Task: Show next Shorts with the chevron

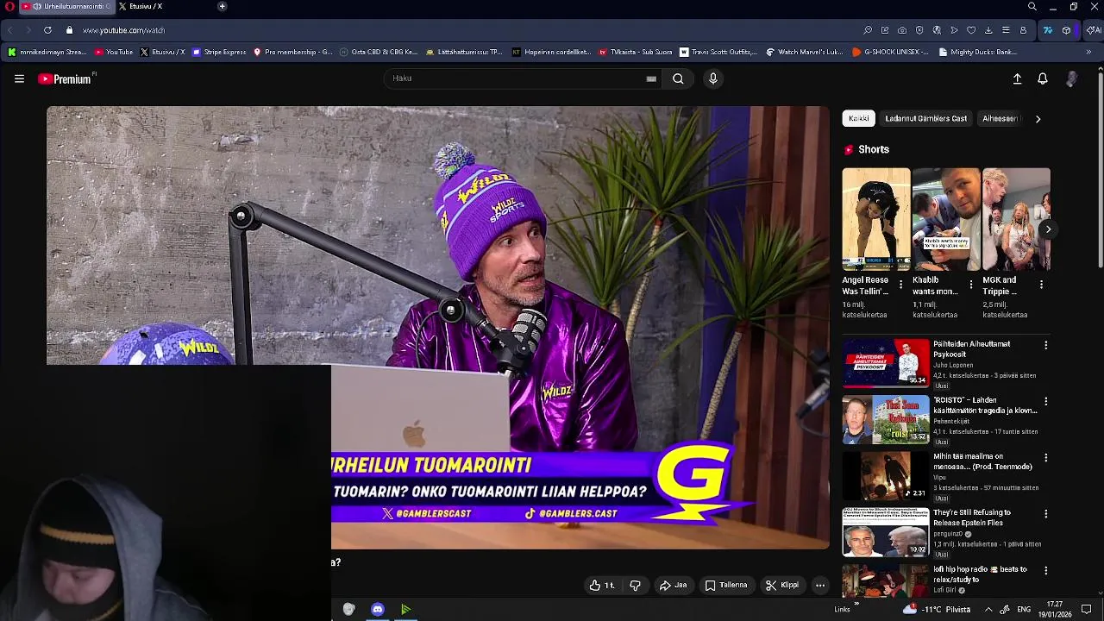Action: click(1048, 229)
